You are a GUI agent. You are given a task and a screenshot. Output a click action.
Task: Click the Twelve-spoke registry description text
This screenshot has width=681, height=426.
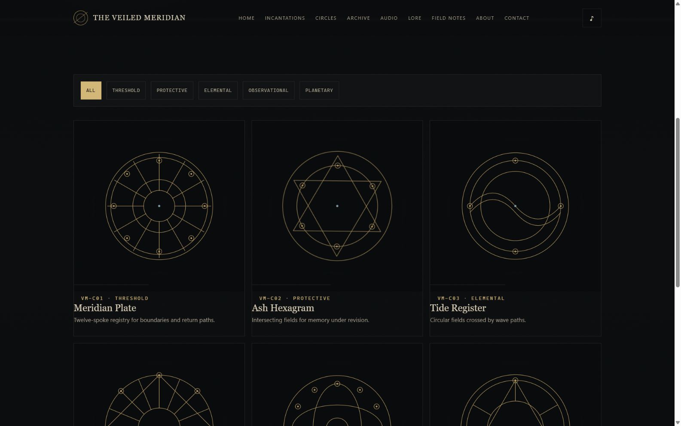click(144, 320)
